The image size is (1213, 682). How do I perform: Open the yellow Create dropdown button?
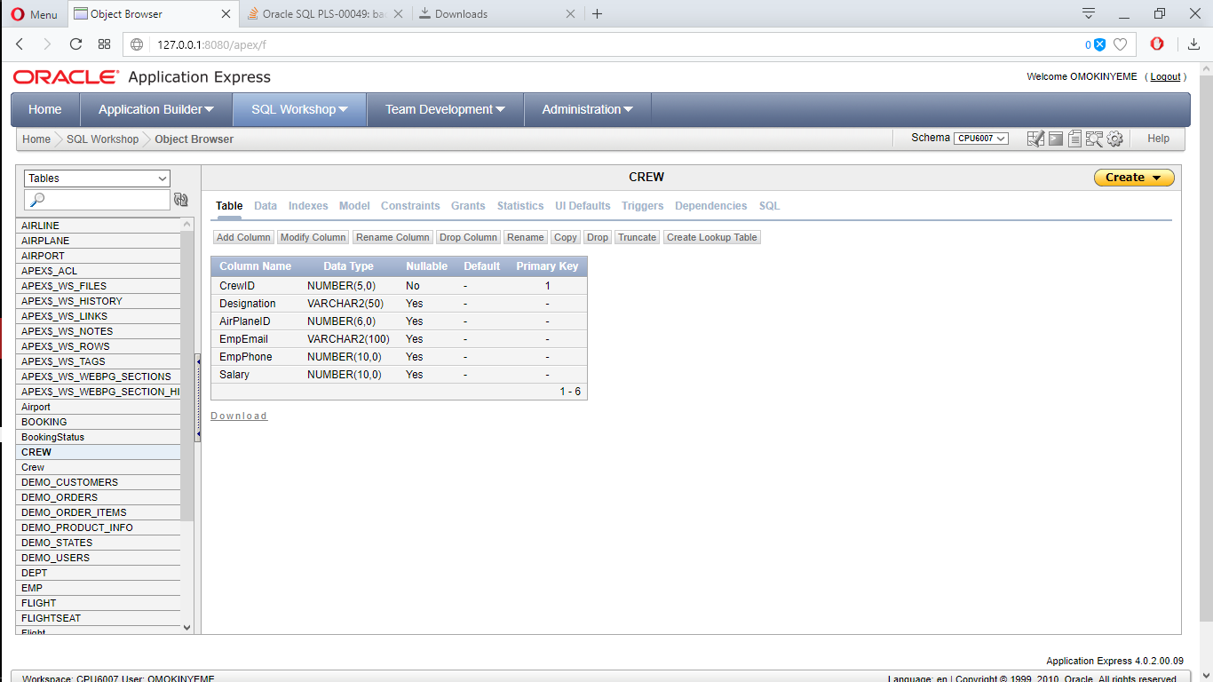point(1134,178)
